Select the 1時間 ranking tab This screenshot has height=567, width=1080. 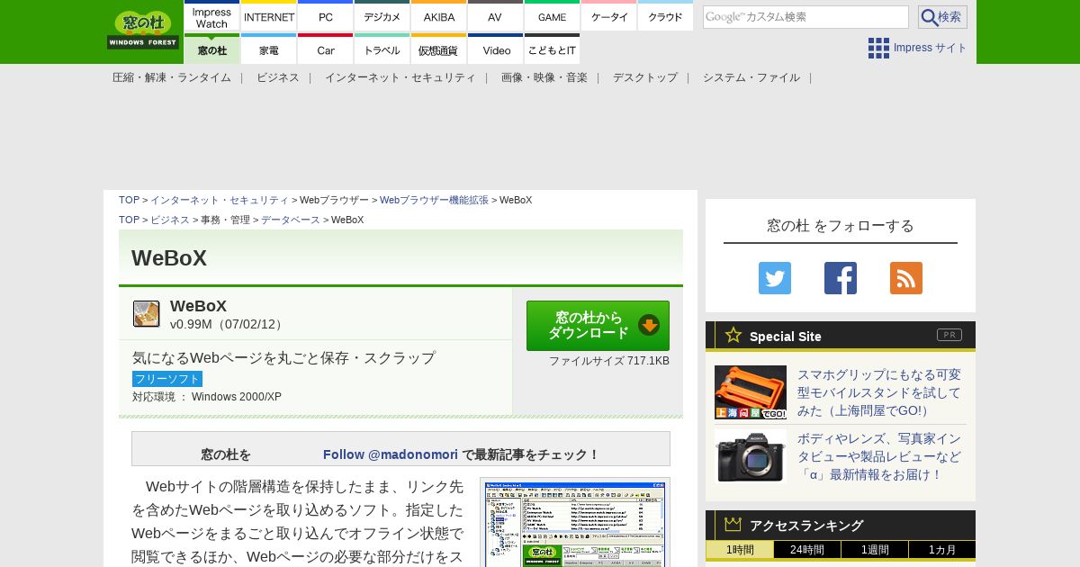click(740, 550)
